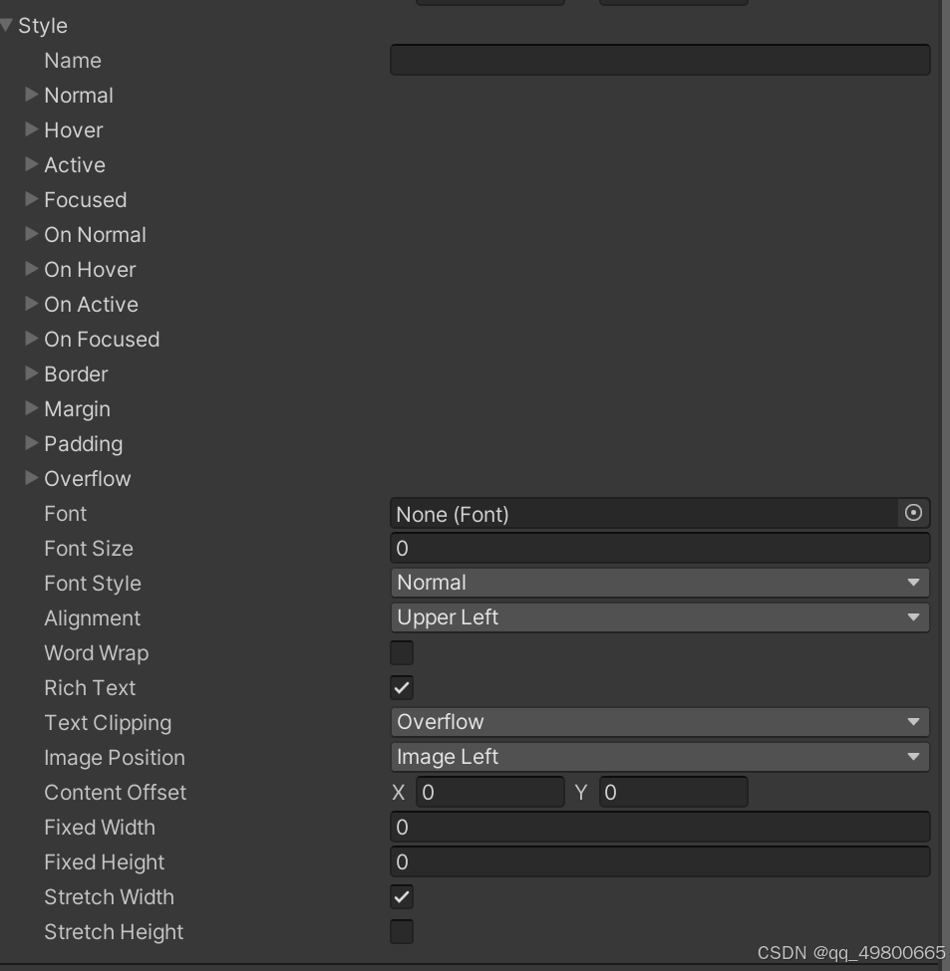Expand the Normal state settings

tap(31, 95)
